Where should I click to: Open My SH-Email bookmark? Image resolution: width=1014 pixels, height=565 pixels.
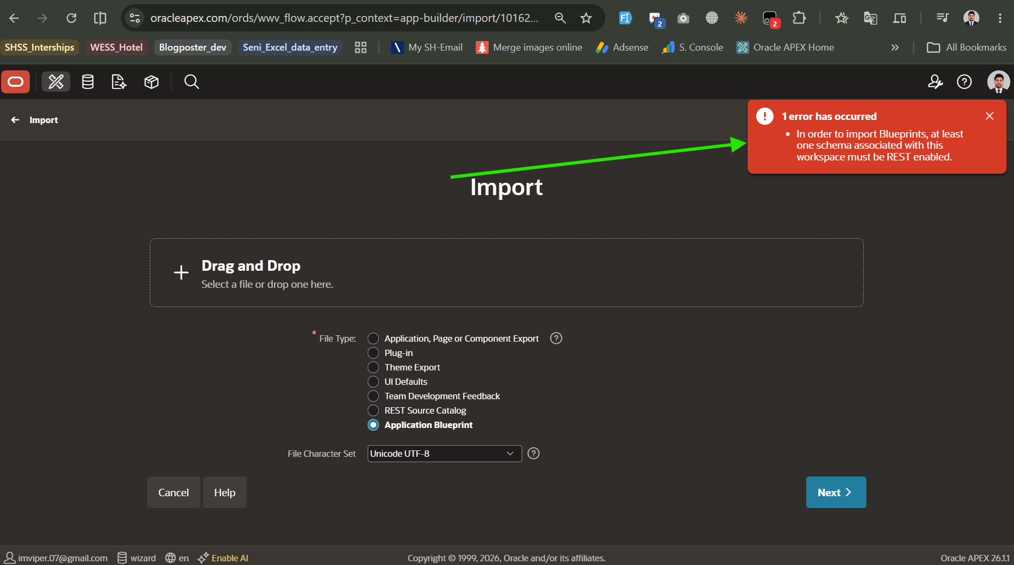click(x=427, y=47)
